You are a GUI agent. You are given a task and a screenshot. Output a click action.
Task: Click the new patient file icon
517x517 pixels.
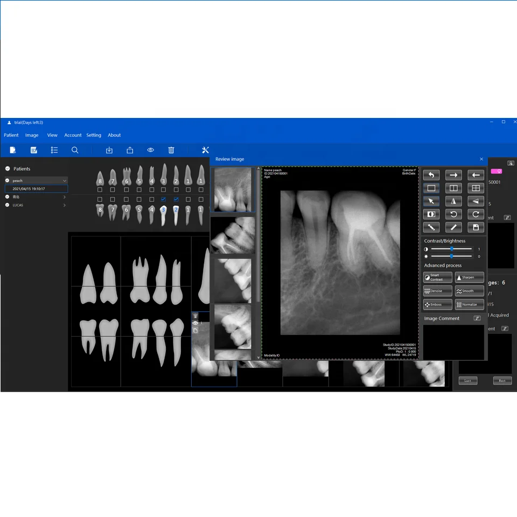[12, 150]
